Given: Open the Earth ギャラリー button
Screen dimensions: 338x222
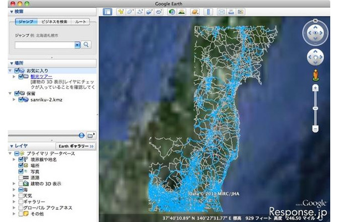Looking at the screenshot, I should (x=76, y=146).
